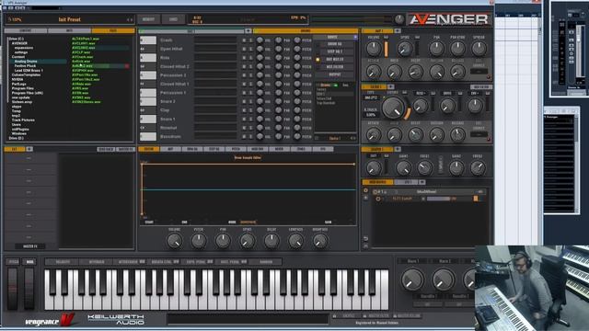Screen dimensions: 589x331
Task: Mute the Crash drum row
Action: click(244, 40)
